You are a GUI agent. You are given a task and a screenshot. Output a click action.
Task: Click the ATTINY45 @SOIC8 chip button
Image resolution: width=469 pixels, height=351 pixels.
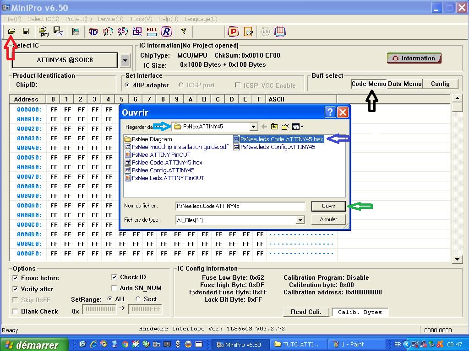pyautogui.click(x=65, y=60)
